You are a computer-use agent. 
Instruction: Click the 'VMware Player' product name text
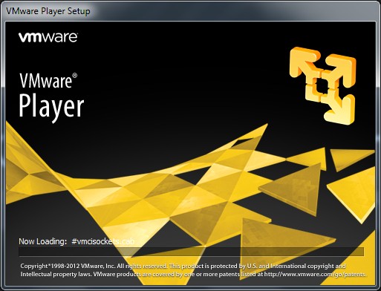pos(51,97)
